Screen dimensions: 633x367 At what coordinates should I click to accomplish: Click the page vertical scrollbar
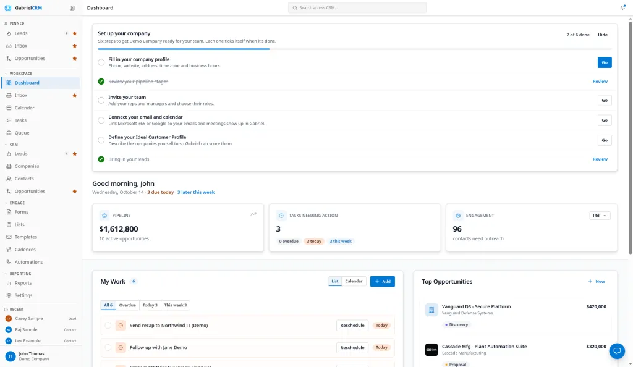point(630,137)
